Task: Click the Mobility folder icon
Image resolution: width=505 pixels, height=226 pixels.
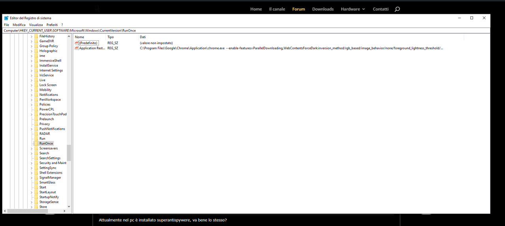Action: [36, 90]
